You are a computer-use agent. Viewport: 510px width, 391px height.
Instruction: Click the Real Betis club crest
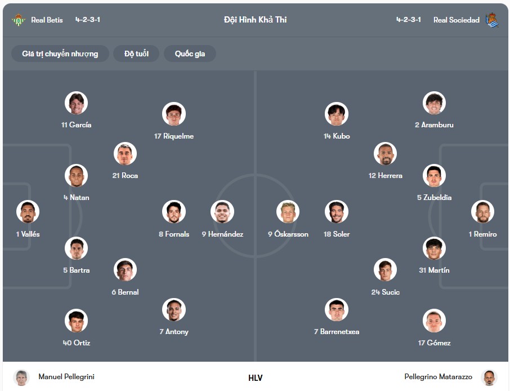click(19, 20)
